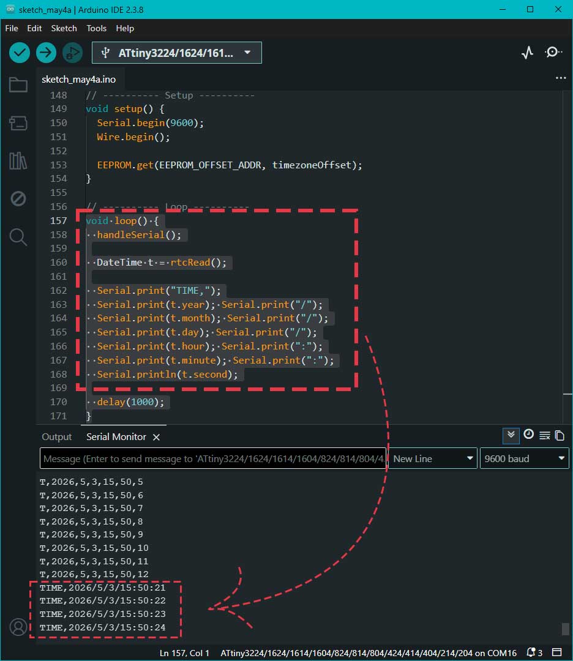Open the File menu

coord(12,28)
